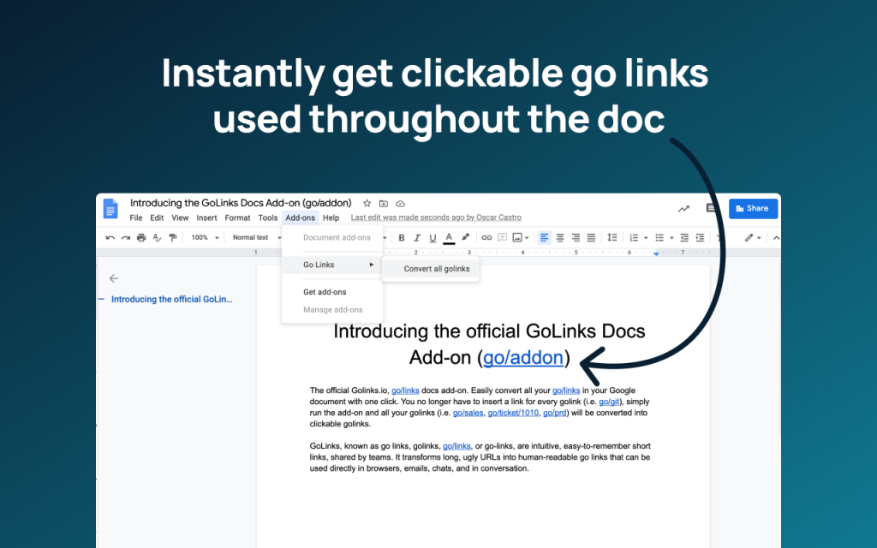Click the blue Share button

754,208
